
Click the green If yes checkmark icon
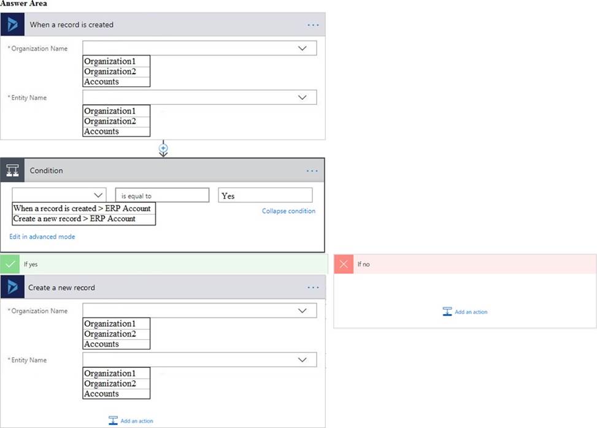tap(10, 264)
